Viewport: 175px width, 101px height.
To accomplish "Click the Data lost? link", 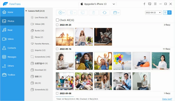I will (167, 99).
